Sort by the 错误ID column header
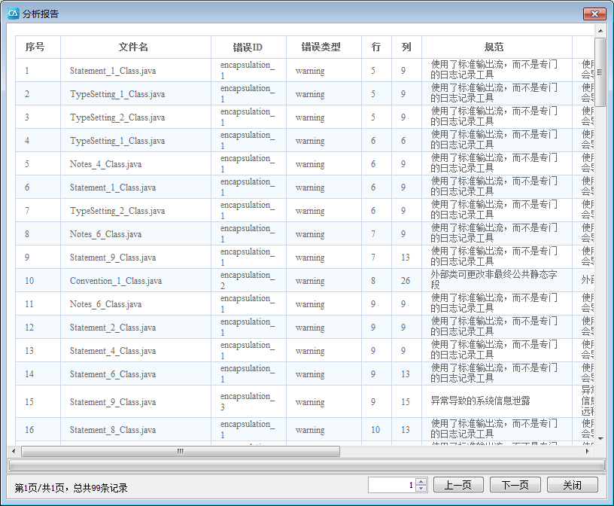This screenshot has width=614, height=506. (248, 47)
